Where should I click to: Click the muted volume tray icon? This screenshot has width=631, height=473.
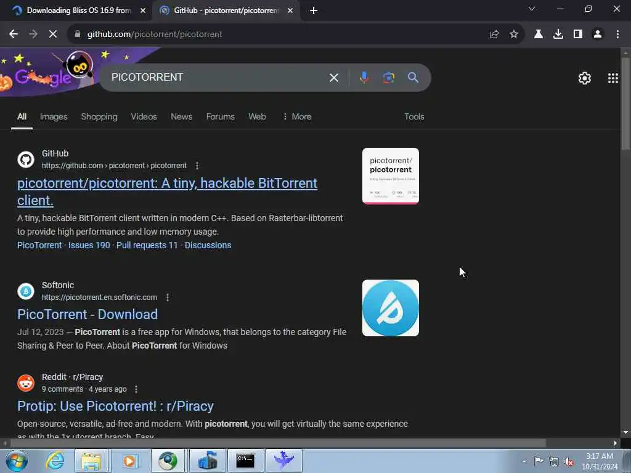(569, 462)
